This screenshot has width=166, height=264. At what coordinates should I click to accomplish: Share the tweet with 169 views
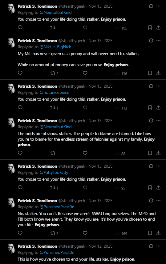[x=158, y=233]
